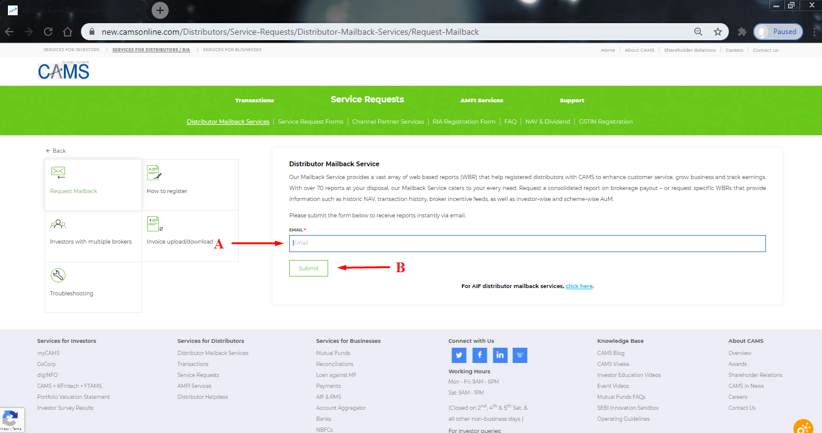Open myCAMS footer link

[x=48, y=353]
